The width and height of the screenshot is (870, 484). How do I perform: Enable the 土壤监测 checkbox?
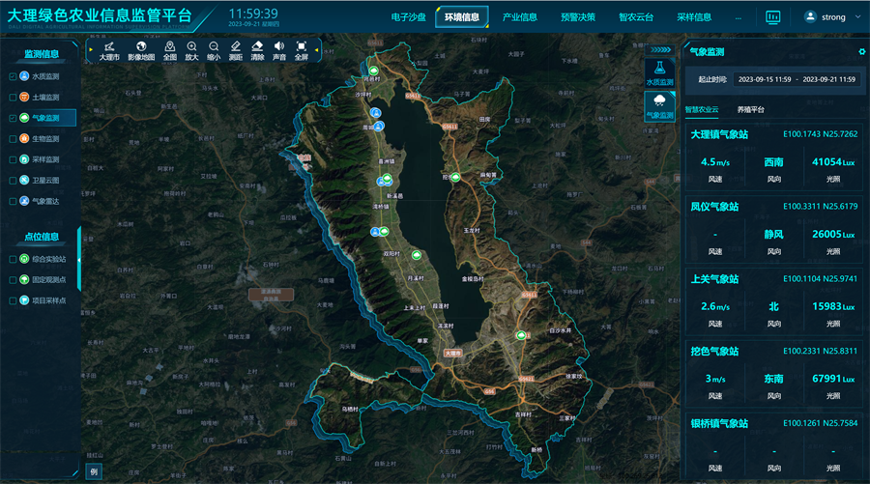point(13,97)
